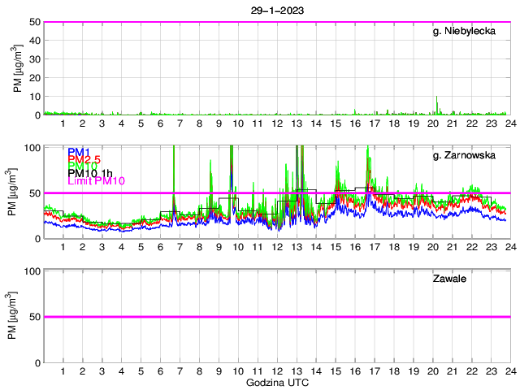The height and width of the screenshot is (390, 520).
Task: Click the black PM10 1h legend entry
Action: point(90,173)
